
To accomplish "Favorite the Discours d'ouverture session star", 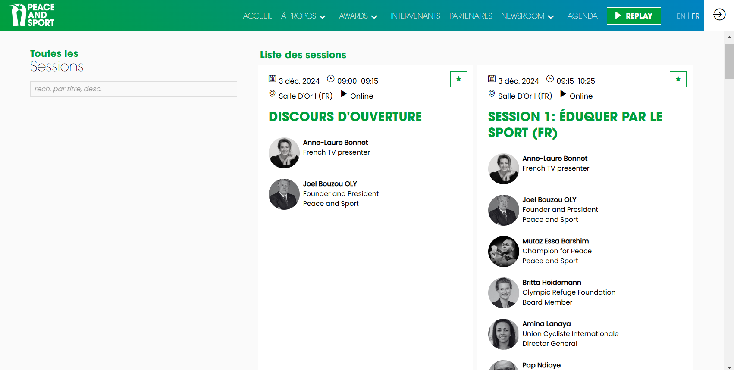I will (x=458, y=79).
